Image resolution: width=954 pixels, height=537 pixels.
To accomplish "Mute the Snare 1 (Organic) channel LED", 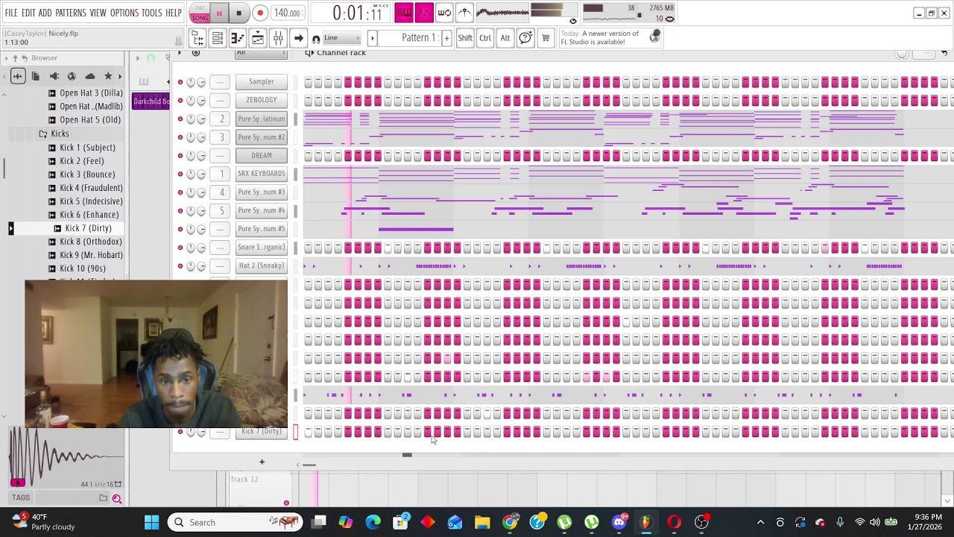I will (180, 248).
